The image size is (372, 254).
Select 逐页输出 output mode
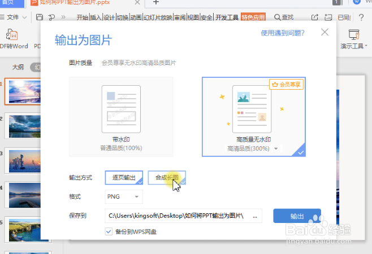point(124,177)
